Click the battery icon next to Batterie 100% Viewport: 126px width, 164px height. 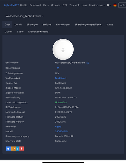[x=72, y=136]
